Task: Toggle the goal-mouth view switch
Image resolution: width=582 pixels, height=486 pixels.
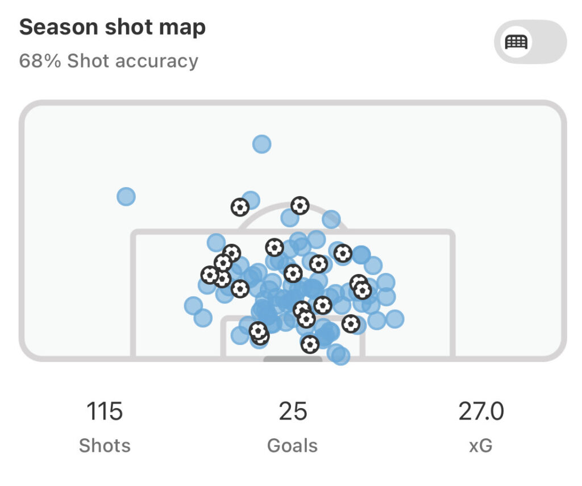Action: pos(530,42)
